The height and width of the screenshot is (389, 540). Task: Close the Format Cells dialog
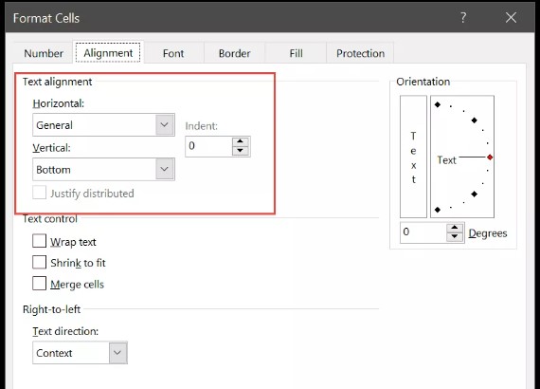(x=511, y=18)
